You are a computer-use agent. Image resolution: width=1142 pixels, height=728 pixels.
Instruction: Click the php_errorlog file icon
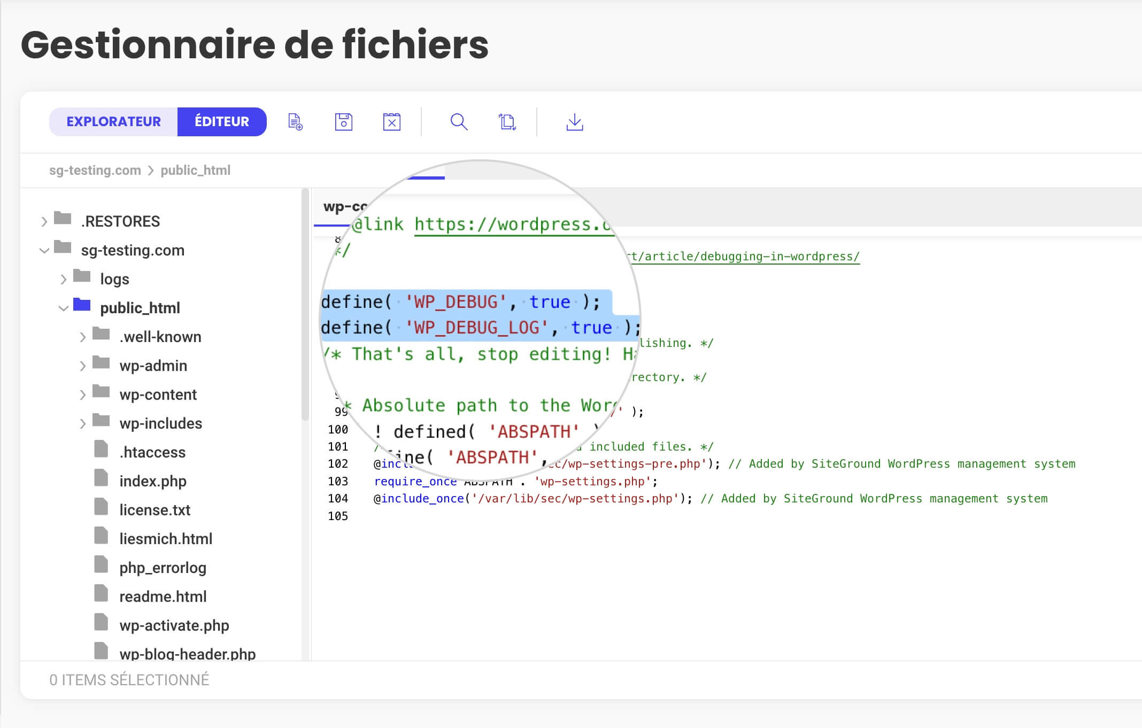click(x=101, y=564)
